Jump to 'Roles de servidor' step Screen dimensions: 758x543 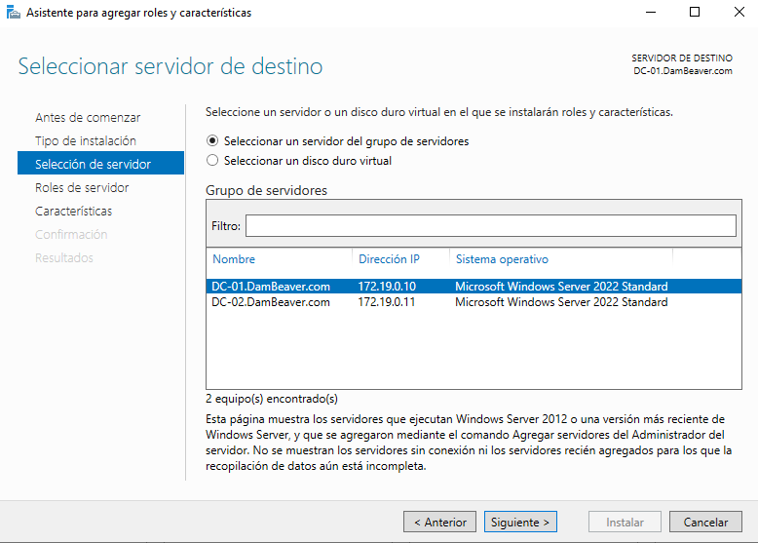click(82, 187)
